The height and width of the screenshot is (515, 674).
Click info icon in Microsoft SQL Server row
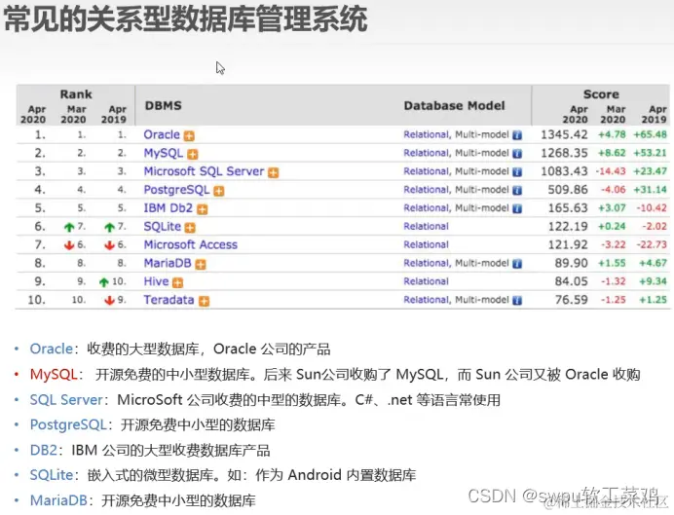(x=517, y=172)
